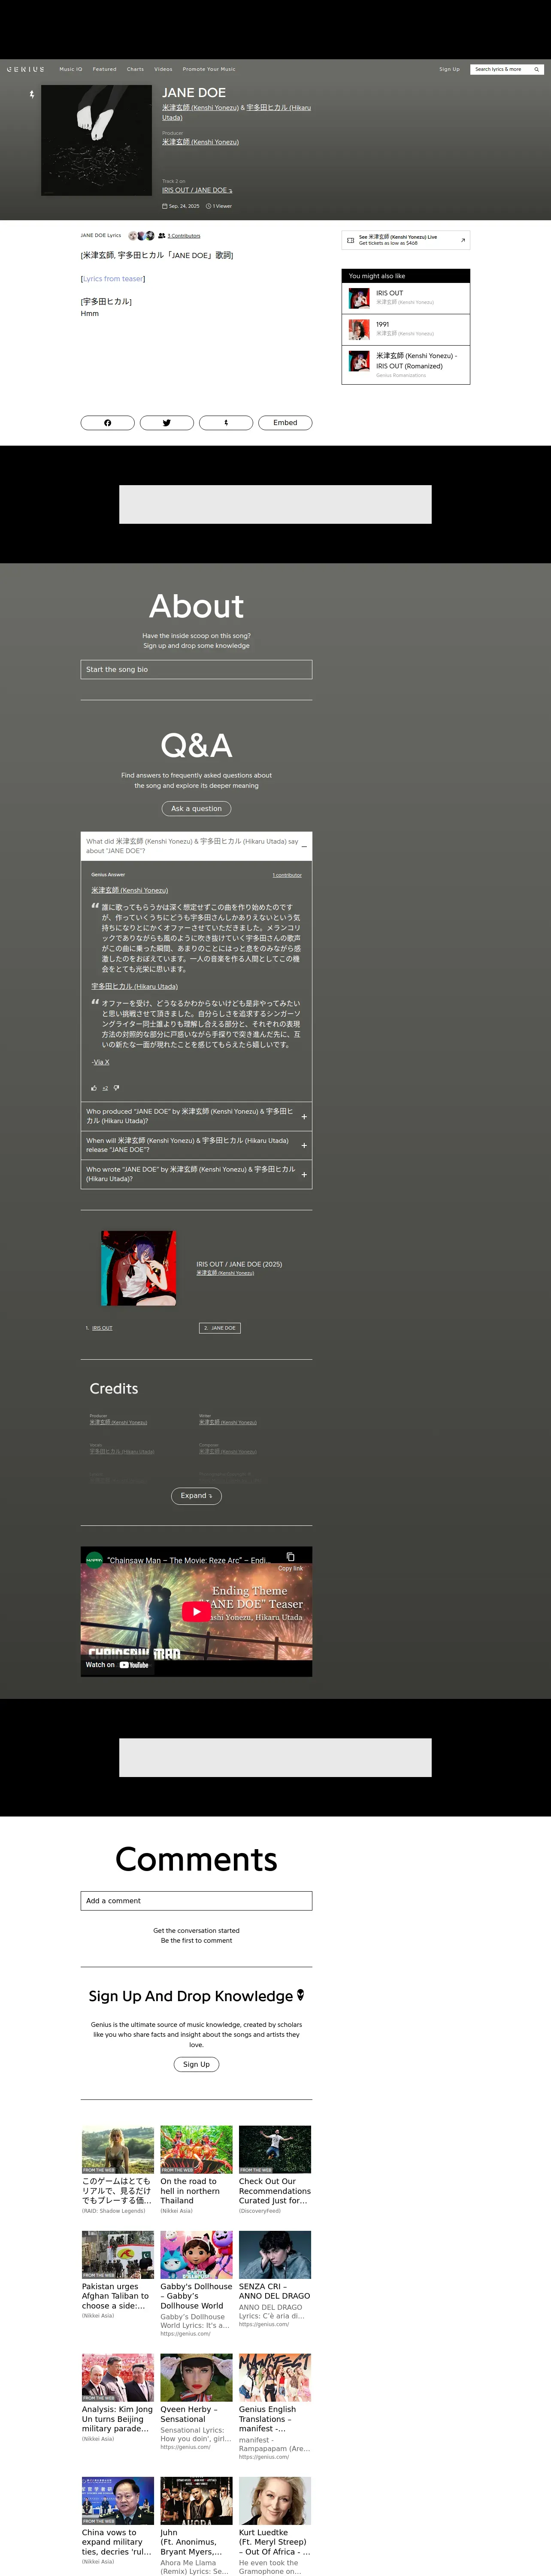Open producer Kenshi Yonezu link in header
Image resolution: width=551 pixels, height=2576 pixels.
(x=200, y=142)
